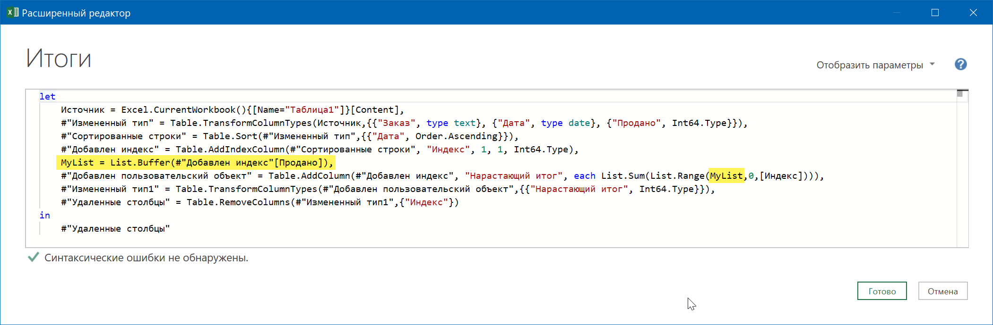The height and width of the screenshot is (325, 993).
Task: Click Order.Ascending in the sort line
Action: click(457, 136)
